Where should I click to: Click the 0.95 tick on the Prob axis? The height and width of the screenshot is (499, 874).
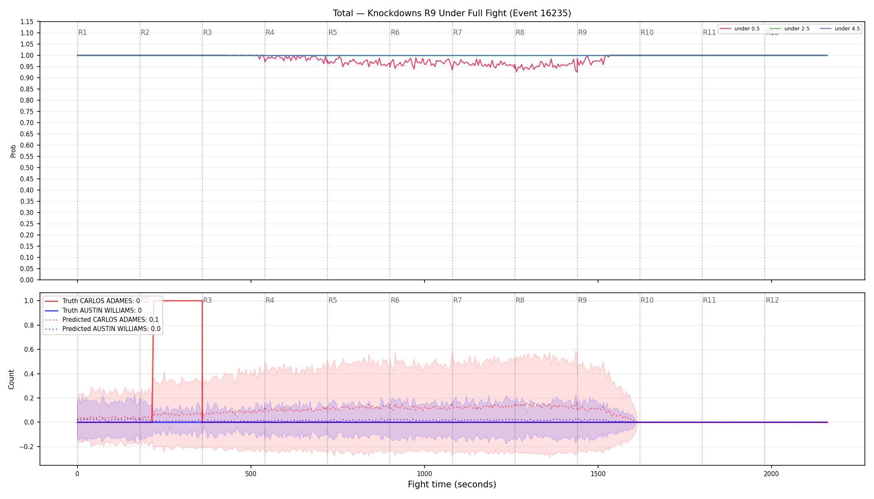(27, 67)
